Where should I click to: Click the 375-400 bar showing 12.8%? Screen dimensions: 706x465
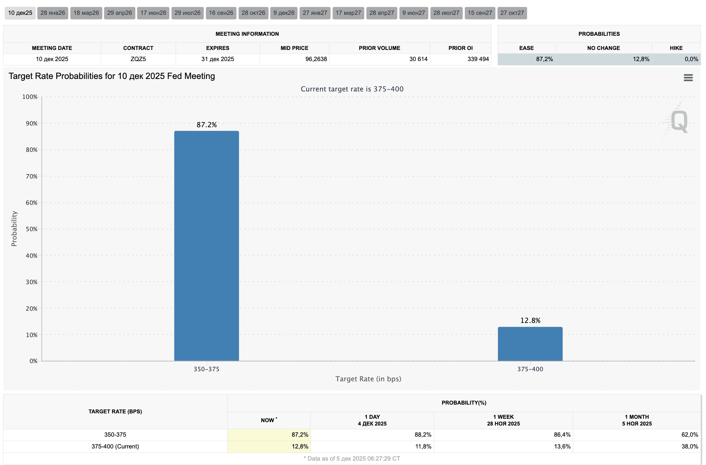tap(530, 344)
